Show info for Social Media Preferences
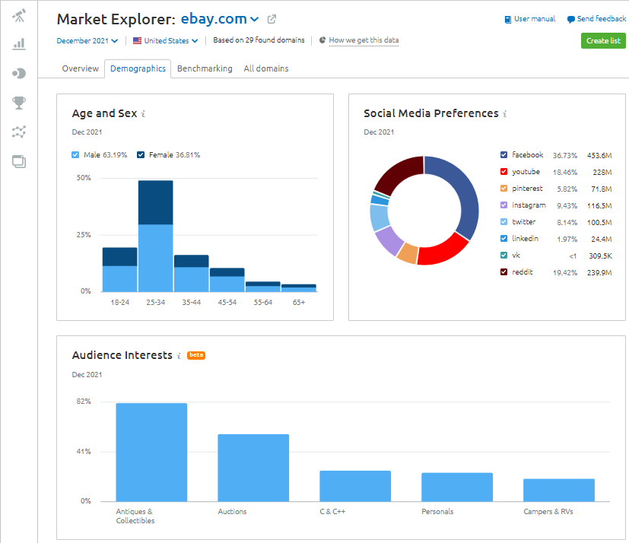The width and height of the screenshot is (629, 543). point(504,114)
